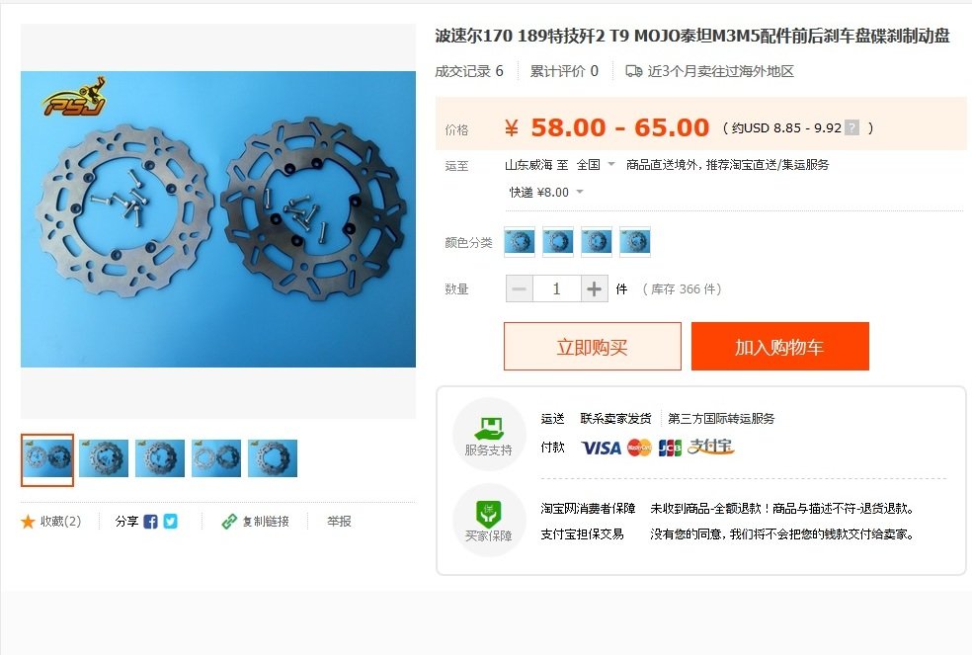Share the item on Facebook
The height and width of the screenshot is (655, 972).
[150, 522]
